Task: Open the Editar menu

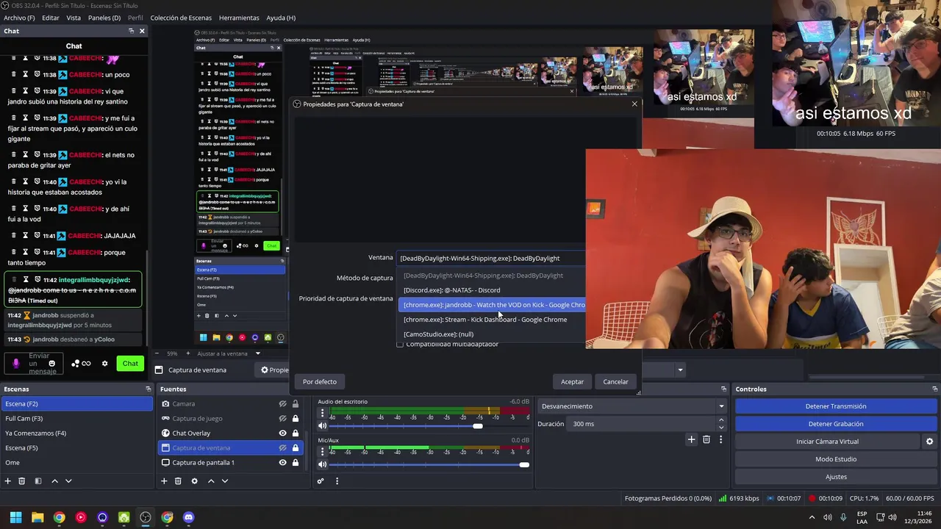Action: click(51, 18)
